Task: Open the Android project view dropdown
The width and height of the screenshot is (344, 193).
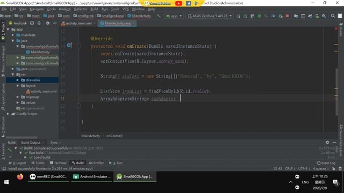Action: click(18, 23)
